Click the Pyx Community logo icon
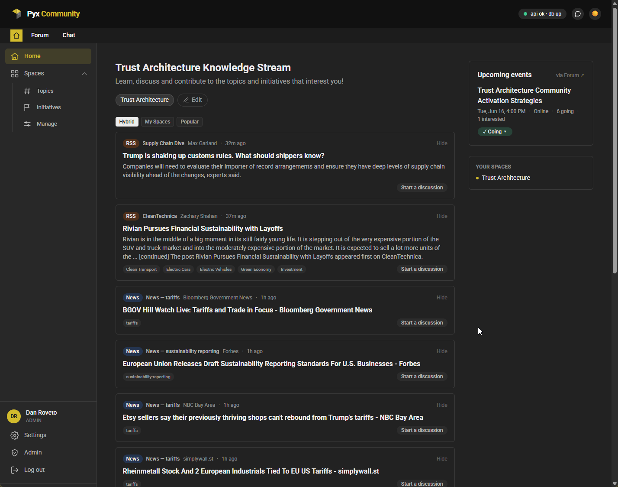Screen dimensions: 618x487 tap(17, 13)
